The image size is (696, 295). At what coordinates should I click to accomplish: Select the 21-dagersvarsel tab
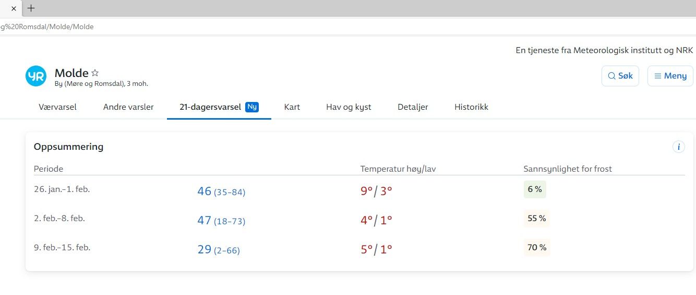pyautogui.click(x=210, y=107)
